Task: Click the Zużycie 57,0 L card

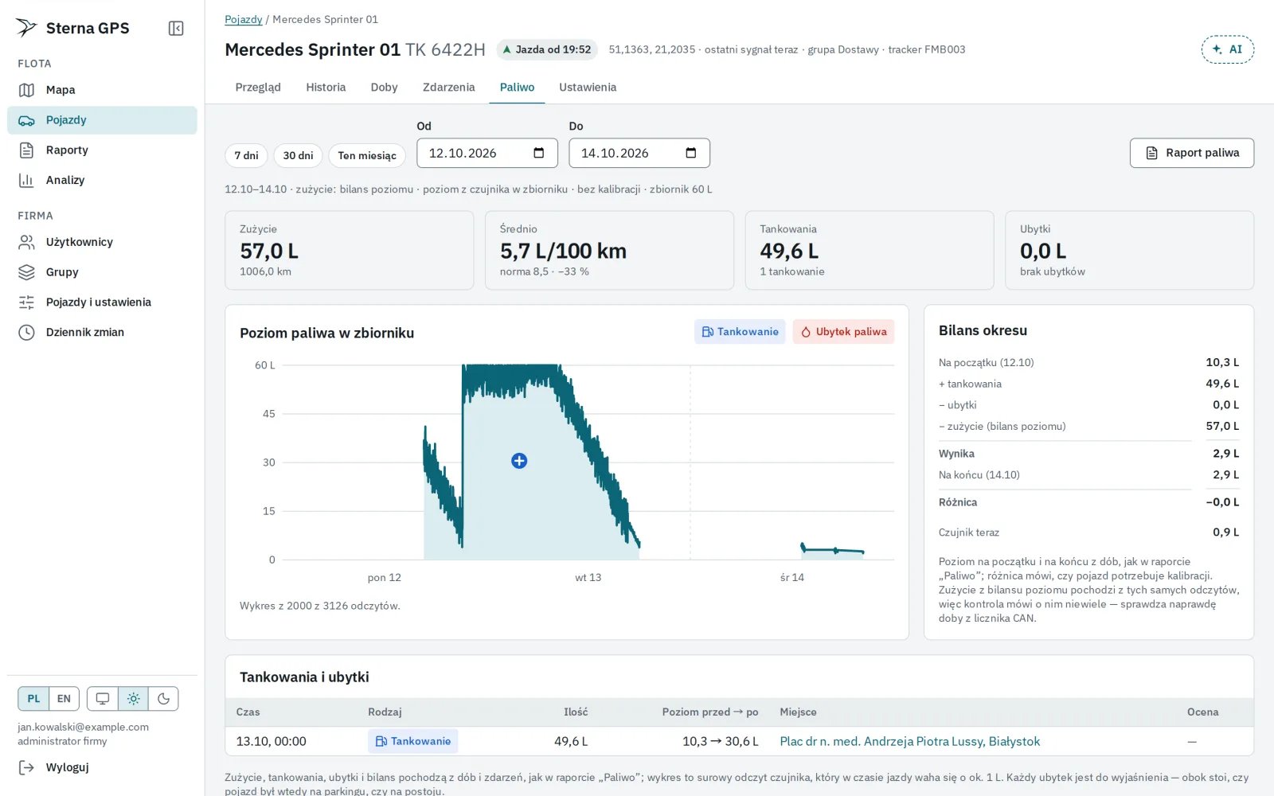Action: (349, 250)
